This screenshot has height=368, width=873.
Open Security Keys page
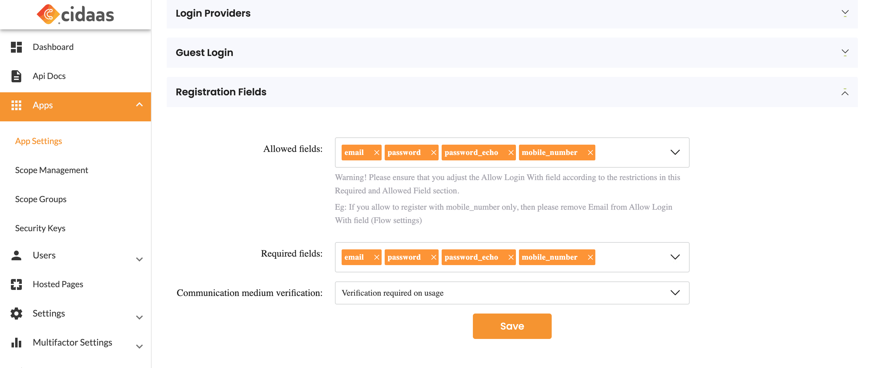tap(40, 228)
